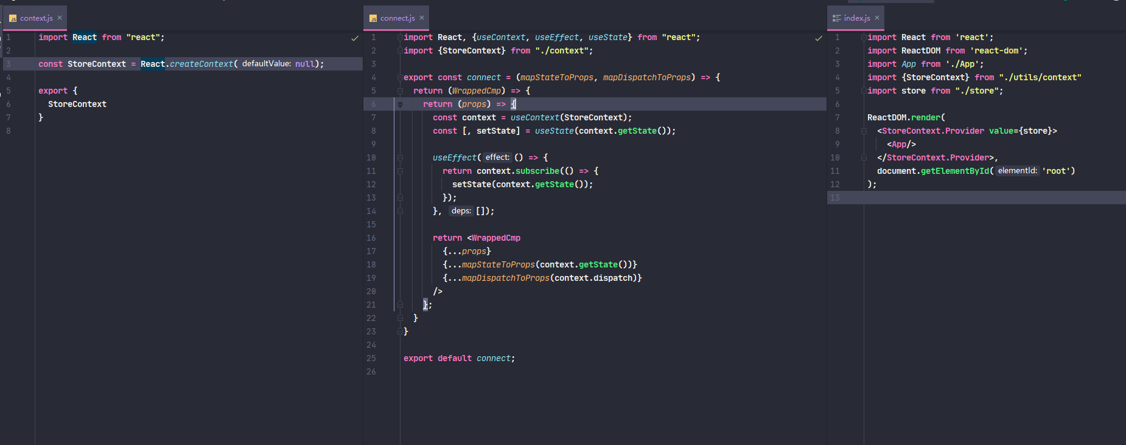Fold the return (props) arrow function
Image resolution: width=1126 pixels, height=445 pixels.
point(400,105)
